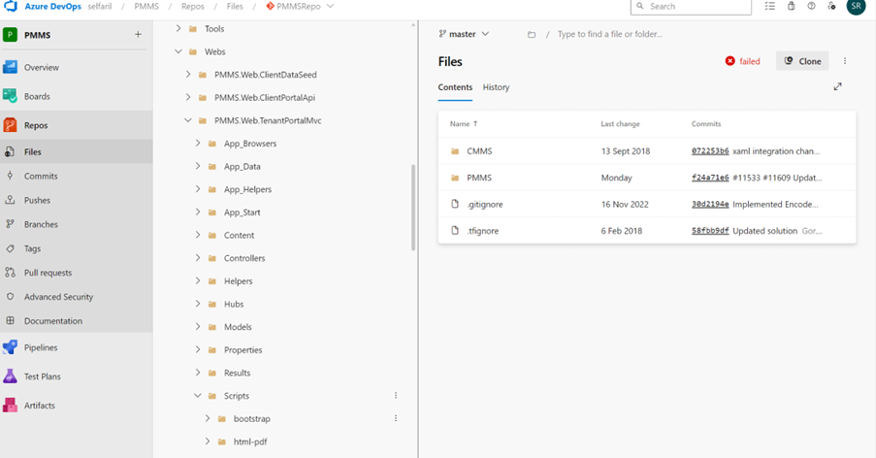
Task: Open the Boards hub icon
Action: tap(10, 96)
